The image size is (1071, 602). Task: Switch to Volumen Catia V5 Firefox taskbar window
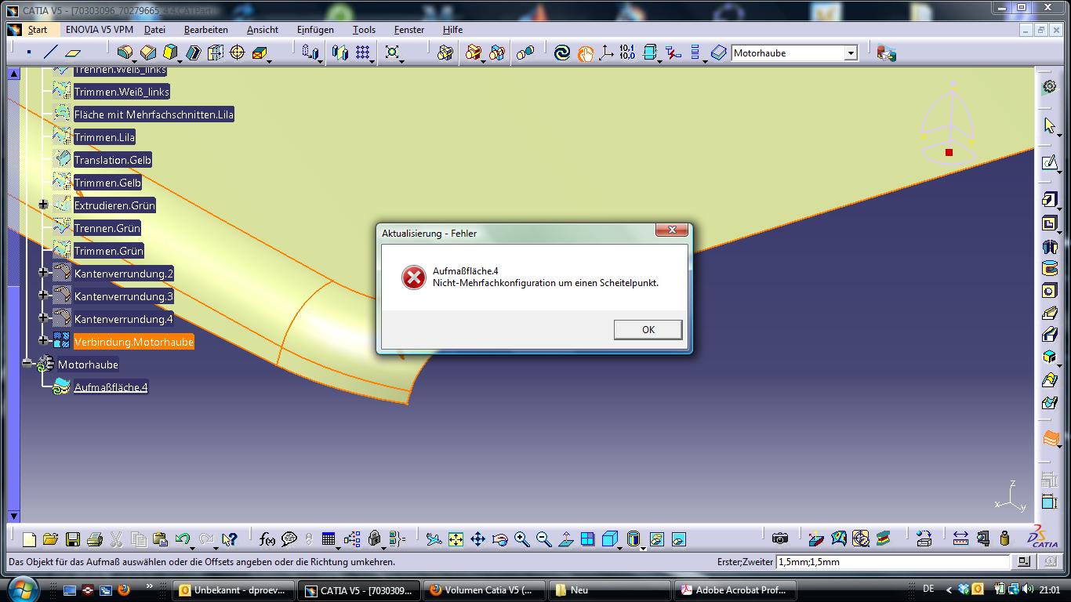(x=483, y=590)
